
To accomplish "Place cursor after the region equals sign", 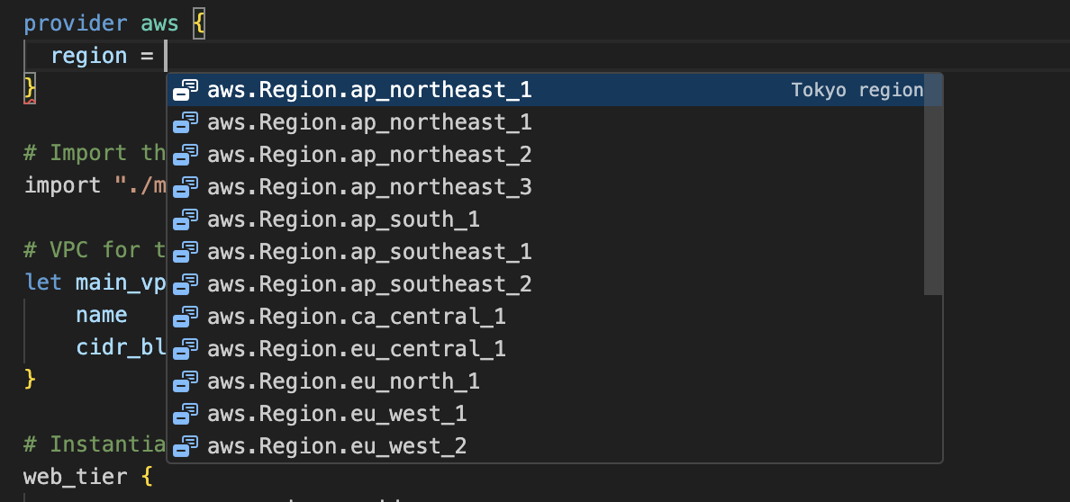I will coord(166,56).
